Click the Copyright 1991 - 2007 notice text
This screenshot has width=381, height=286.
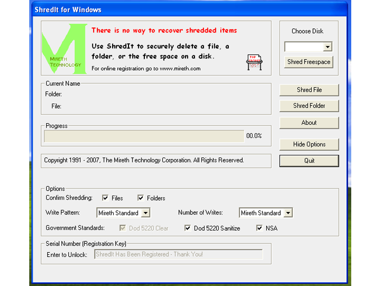click(x=144, y=160)
